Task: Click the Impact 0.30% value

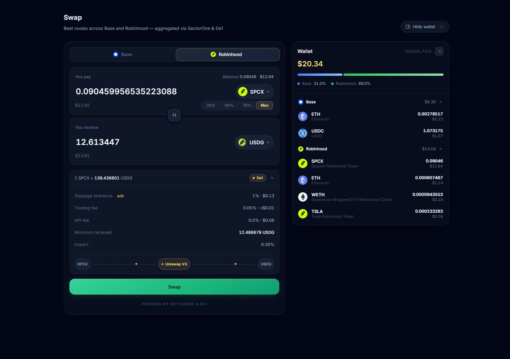Action: pyautogui.click(x=267, y=245)
